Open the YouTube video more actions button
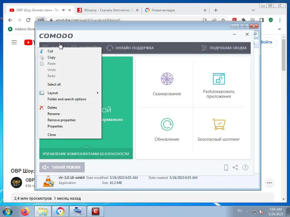The width and height of the screenshot is (290, 217). tap(269, 183)
